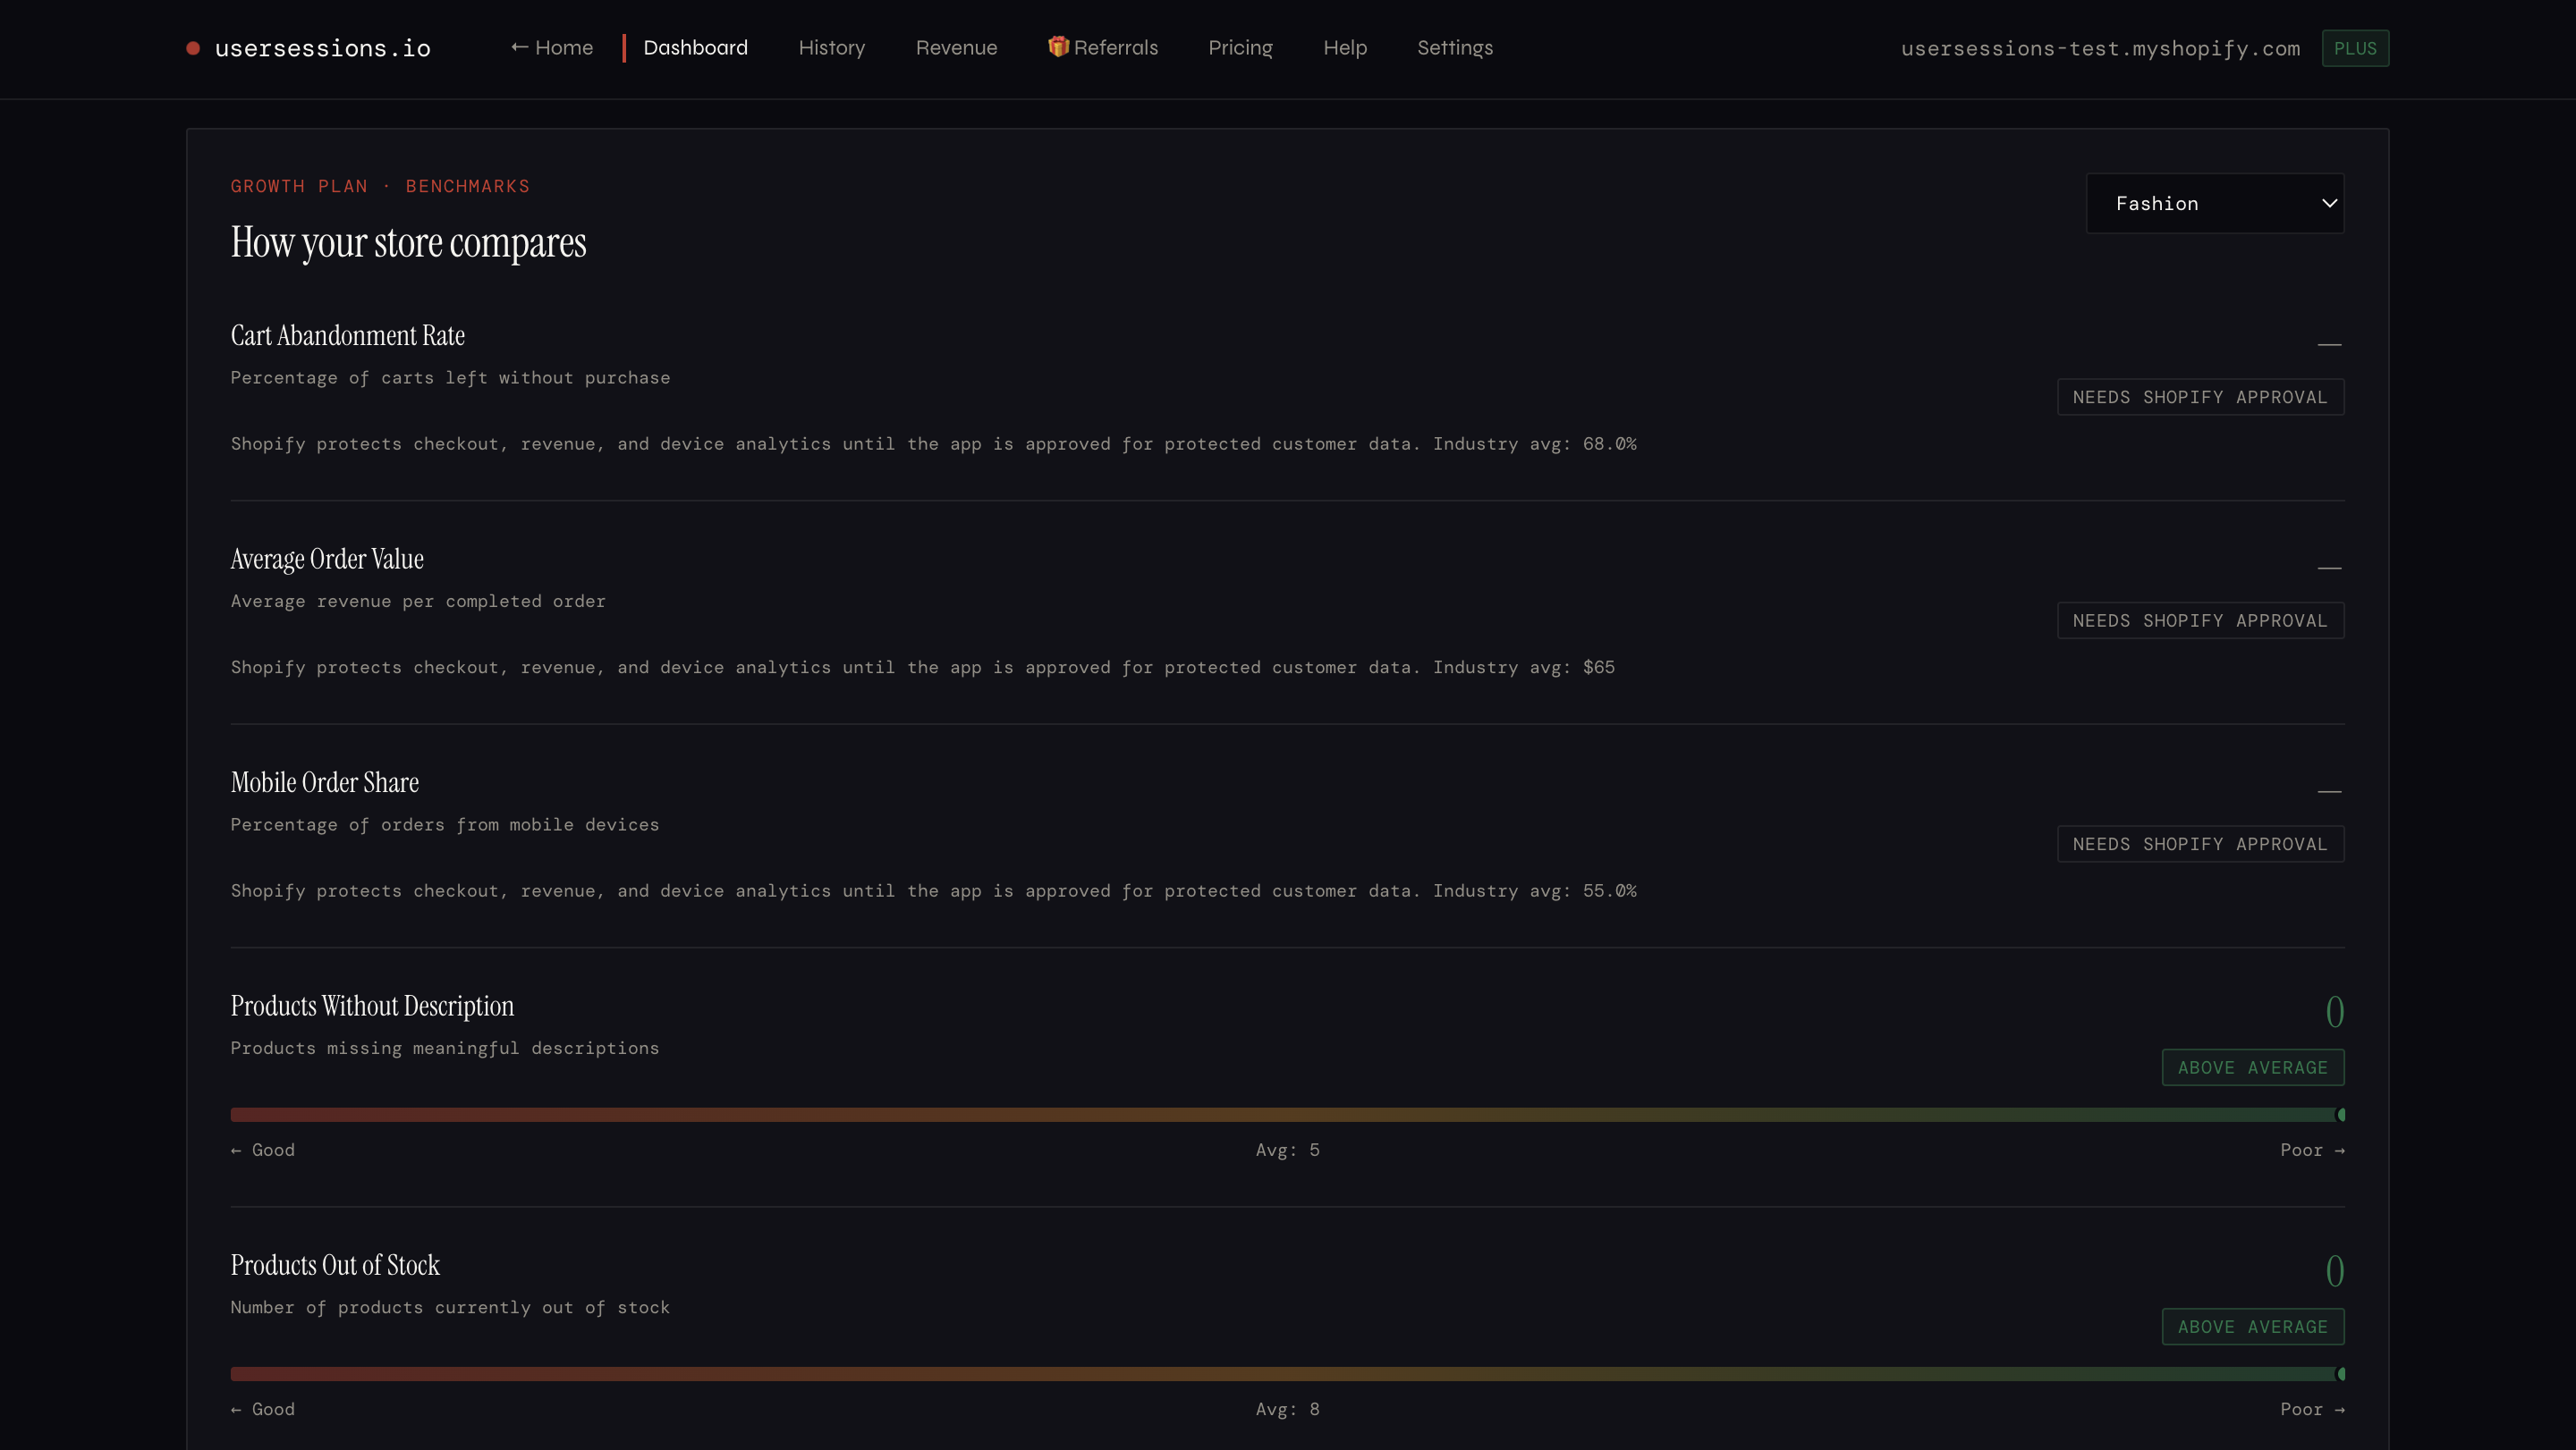2576x1450 pixels.
Task: Click 'Products missing meaningful descriptions' text
Action: click(x=445, y=1049)
